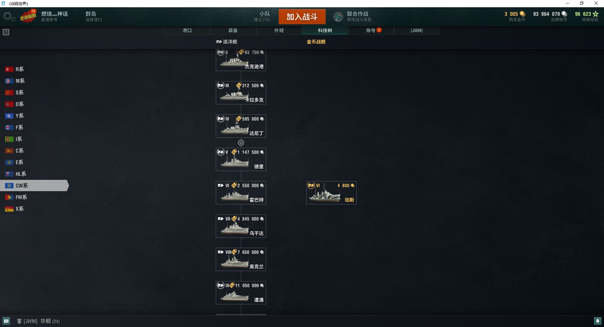Click the 加入战斗 button
The height and width of the screenshot is (327, 604).
click(x=302, y=17)
